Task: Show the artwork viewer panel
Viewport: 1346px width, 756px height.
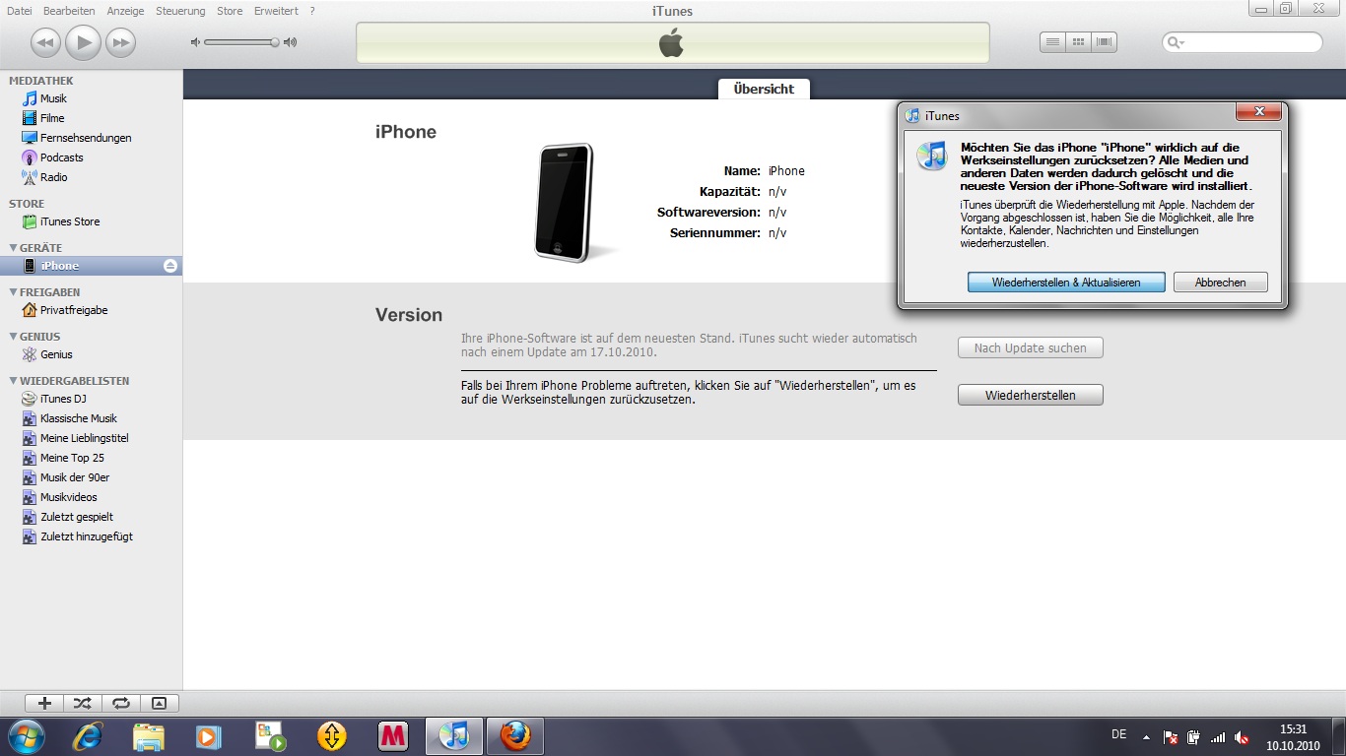Action: pyautogui.click(x=160, y=703)
